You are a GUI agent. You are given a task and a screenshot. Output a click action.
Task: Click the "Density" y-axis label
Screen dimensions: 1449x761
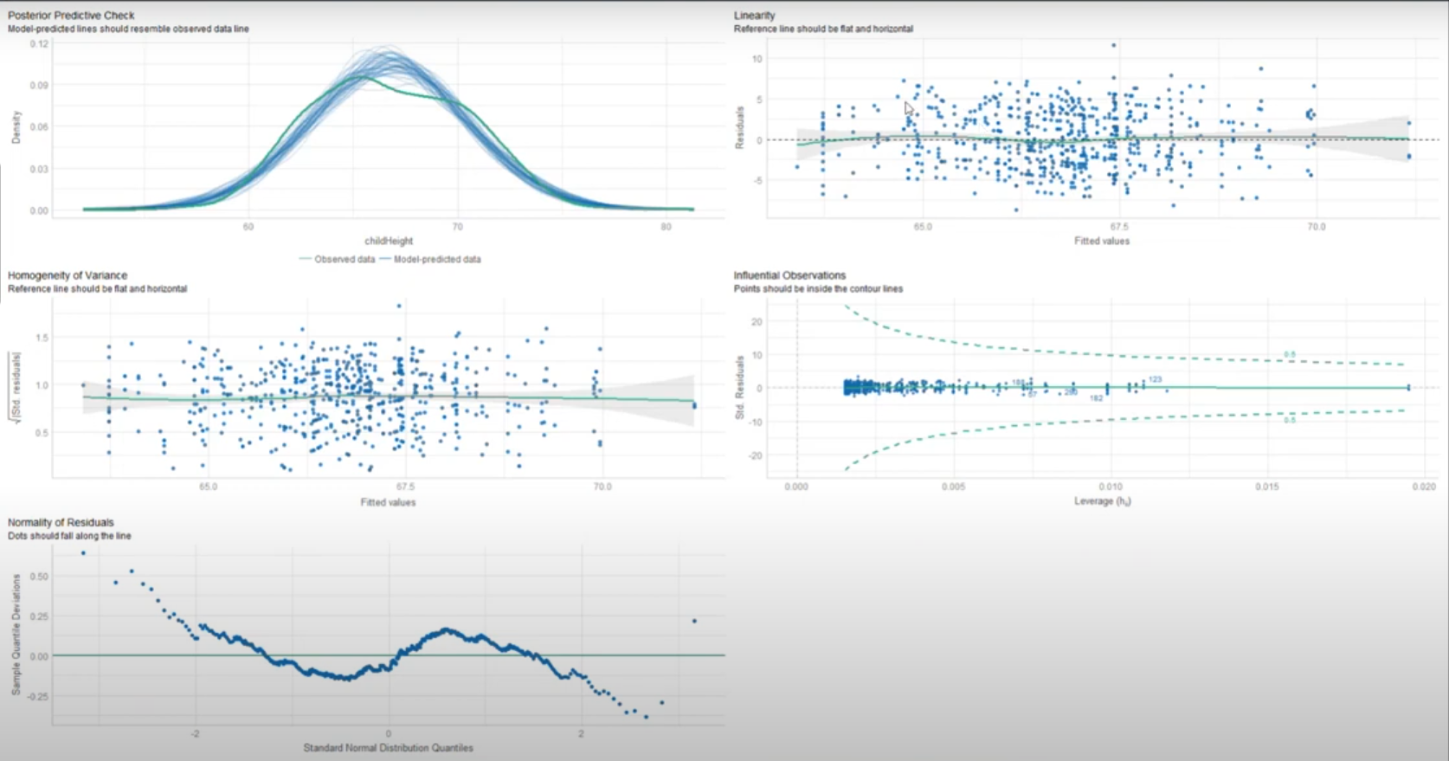[16, 127]
